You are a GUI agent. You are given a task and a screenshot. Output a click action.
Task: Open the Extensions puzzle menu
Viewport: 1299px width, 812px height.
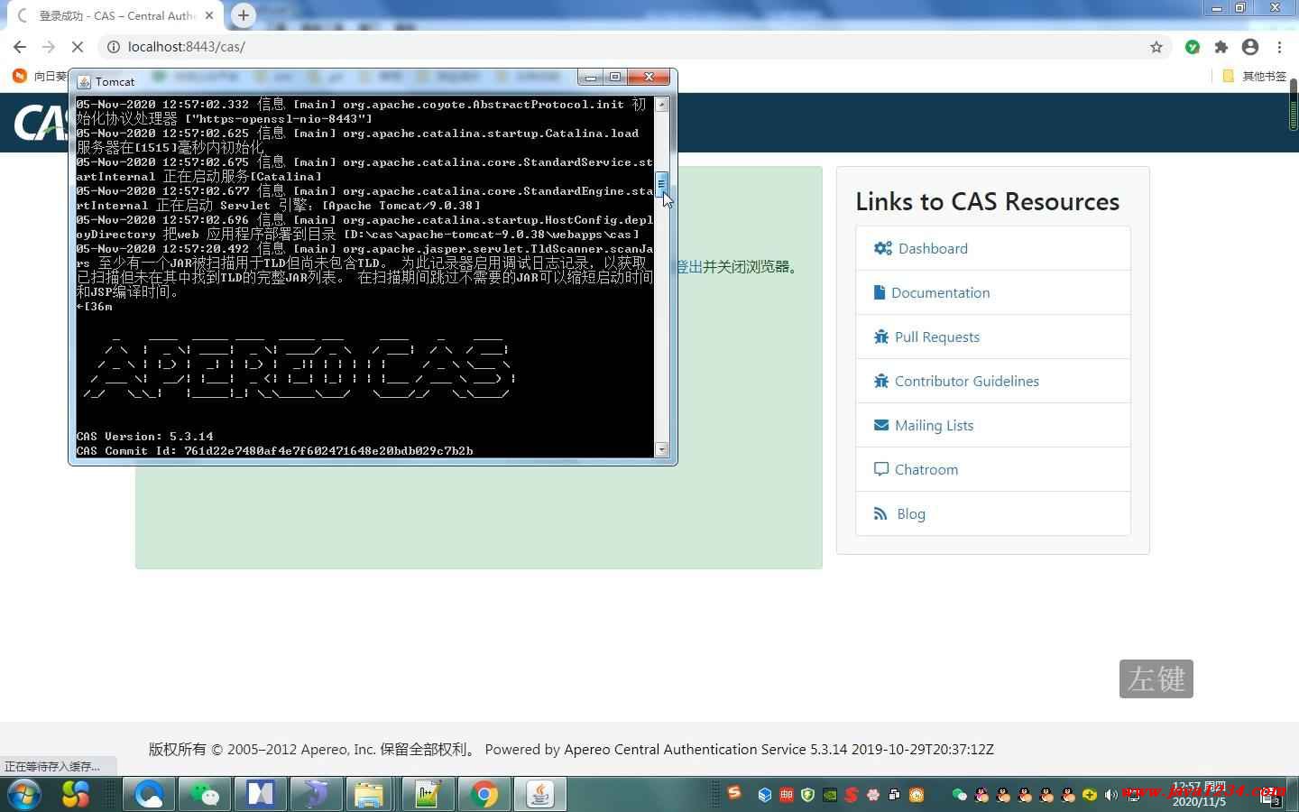point(1221,47)
